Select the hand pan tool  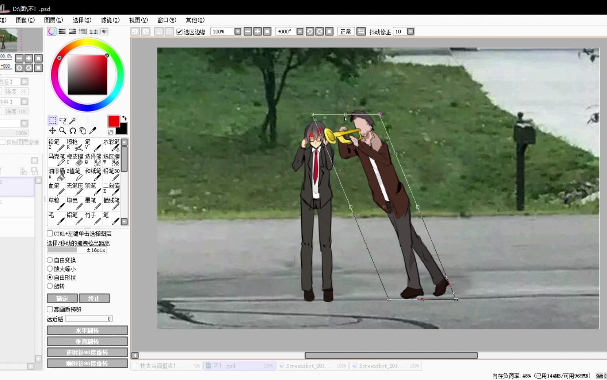click(83, 131)
